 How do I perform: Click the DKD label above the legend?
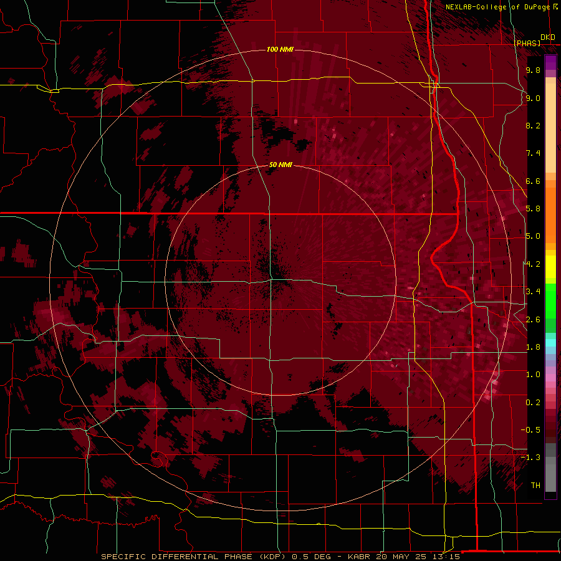click(548, 37)
